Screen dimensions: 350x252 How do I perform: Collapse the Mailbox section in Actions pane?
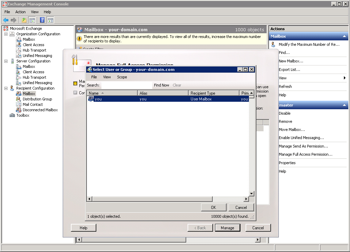click(344, 36)
